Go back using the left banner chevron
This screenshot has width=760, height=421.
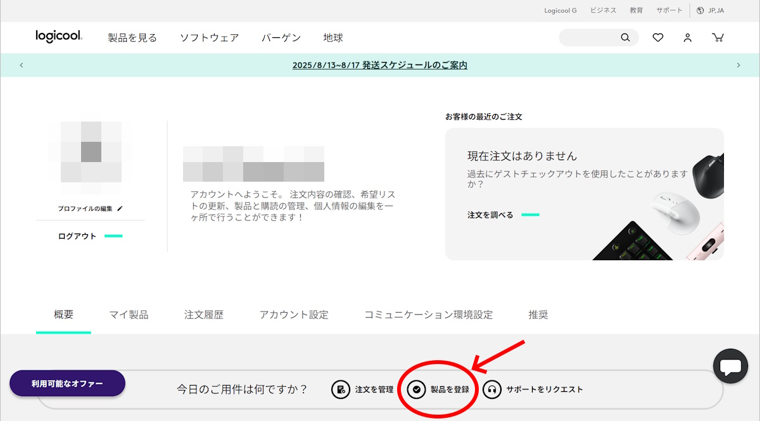click(22, 65)
